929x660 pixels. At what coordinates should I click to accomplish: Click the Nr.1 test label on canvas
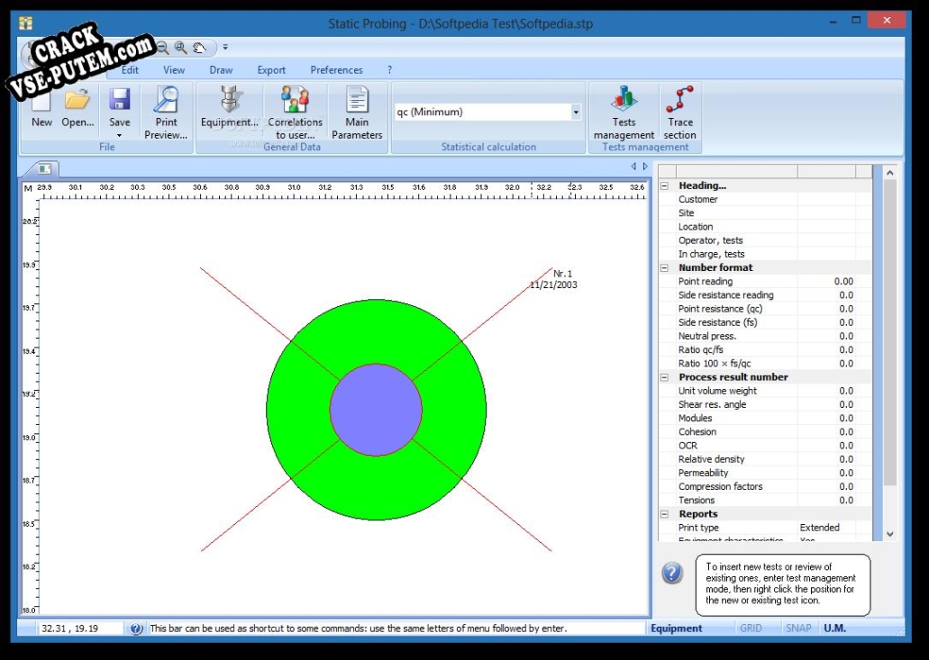pyautogui.click(x=562, y=274)
